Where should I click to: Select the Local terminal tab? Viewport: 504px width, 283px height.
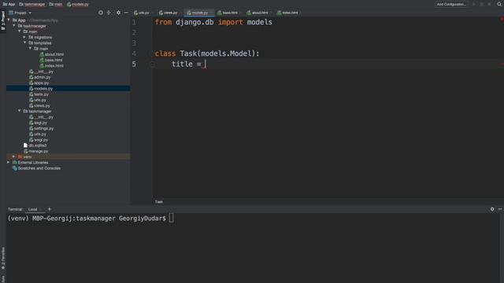pos(33,209)
